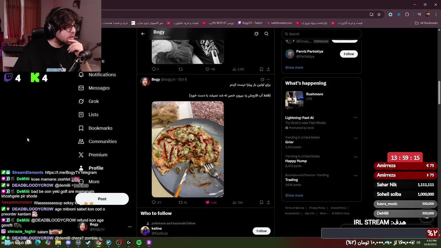Open Premium in X sidebar

[93, 155]
